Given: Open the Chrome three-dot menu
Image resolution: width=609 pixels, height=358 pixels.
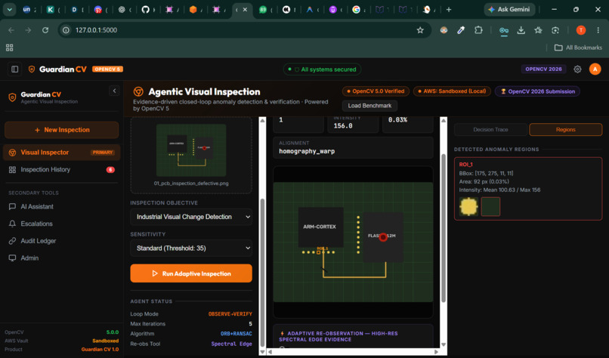Looking at the screenshot, I should point(598,30).
